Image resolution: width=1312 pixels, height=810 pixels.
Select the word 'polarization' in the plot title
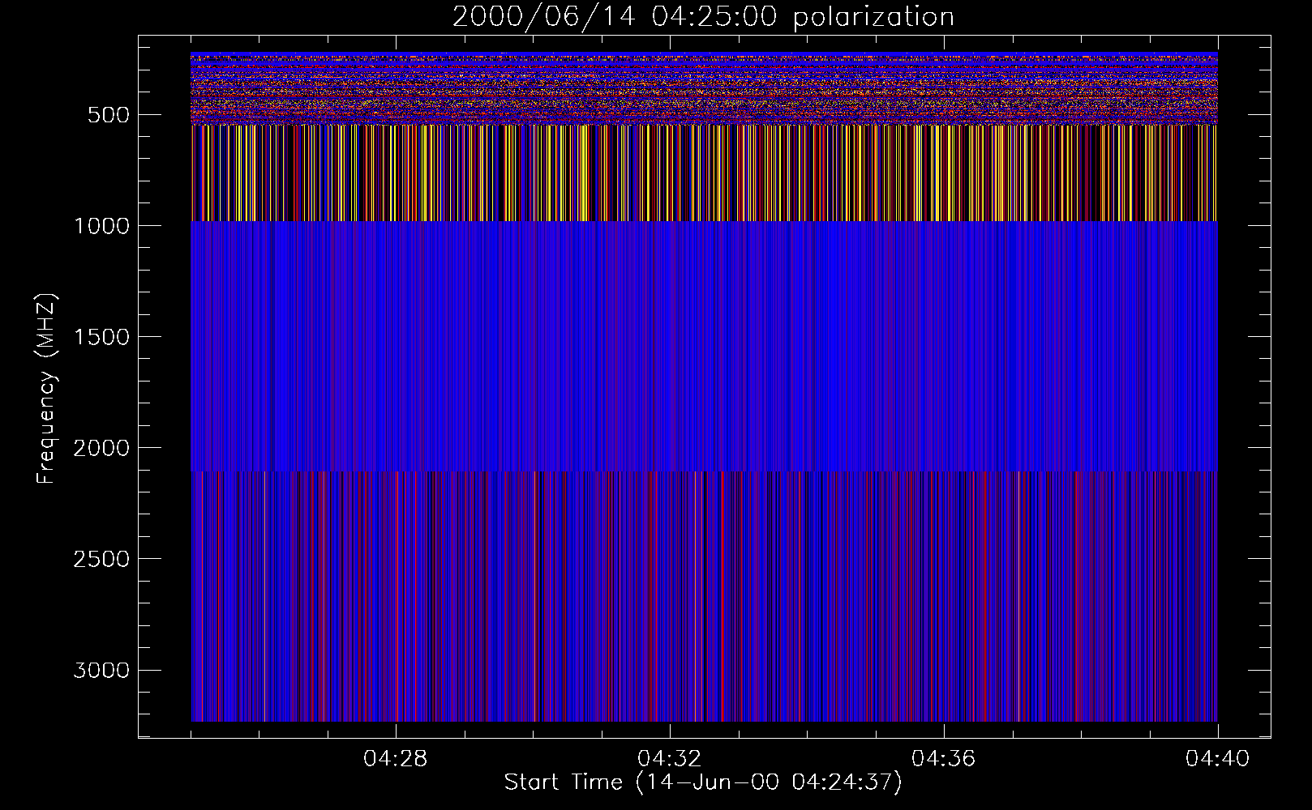pos(873,17)
